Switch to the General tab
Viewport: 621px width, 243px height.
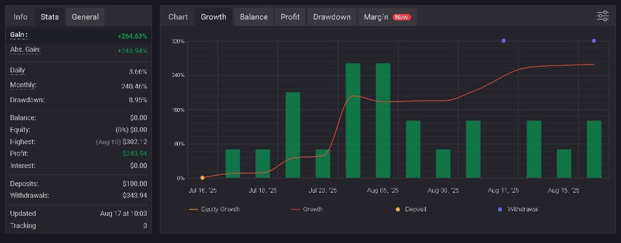point(85,17)
